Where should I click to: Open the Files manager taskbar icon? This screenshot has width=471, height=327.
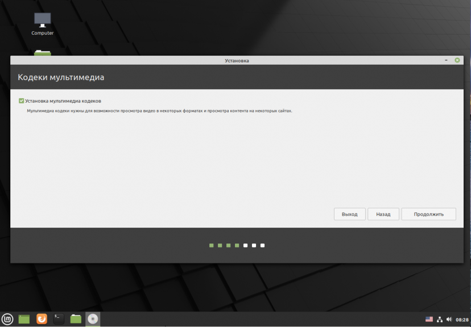tap(76, 319)
